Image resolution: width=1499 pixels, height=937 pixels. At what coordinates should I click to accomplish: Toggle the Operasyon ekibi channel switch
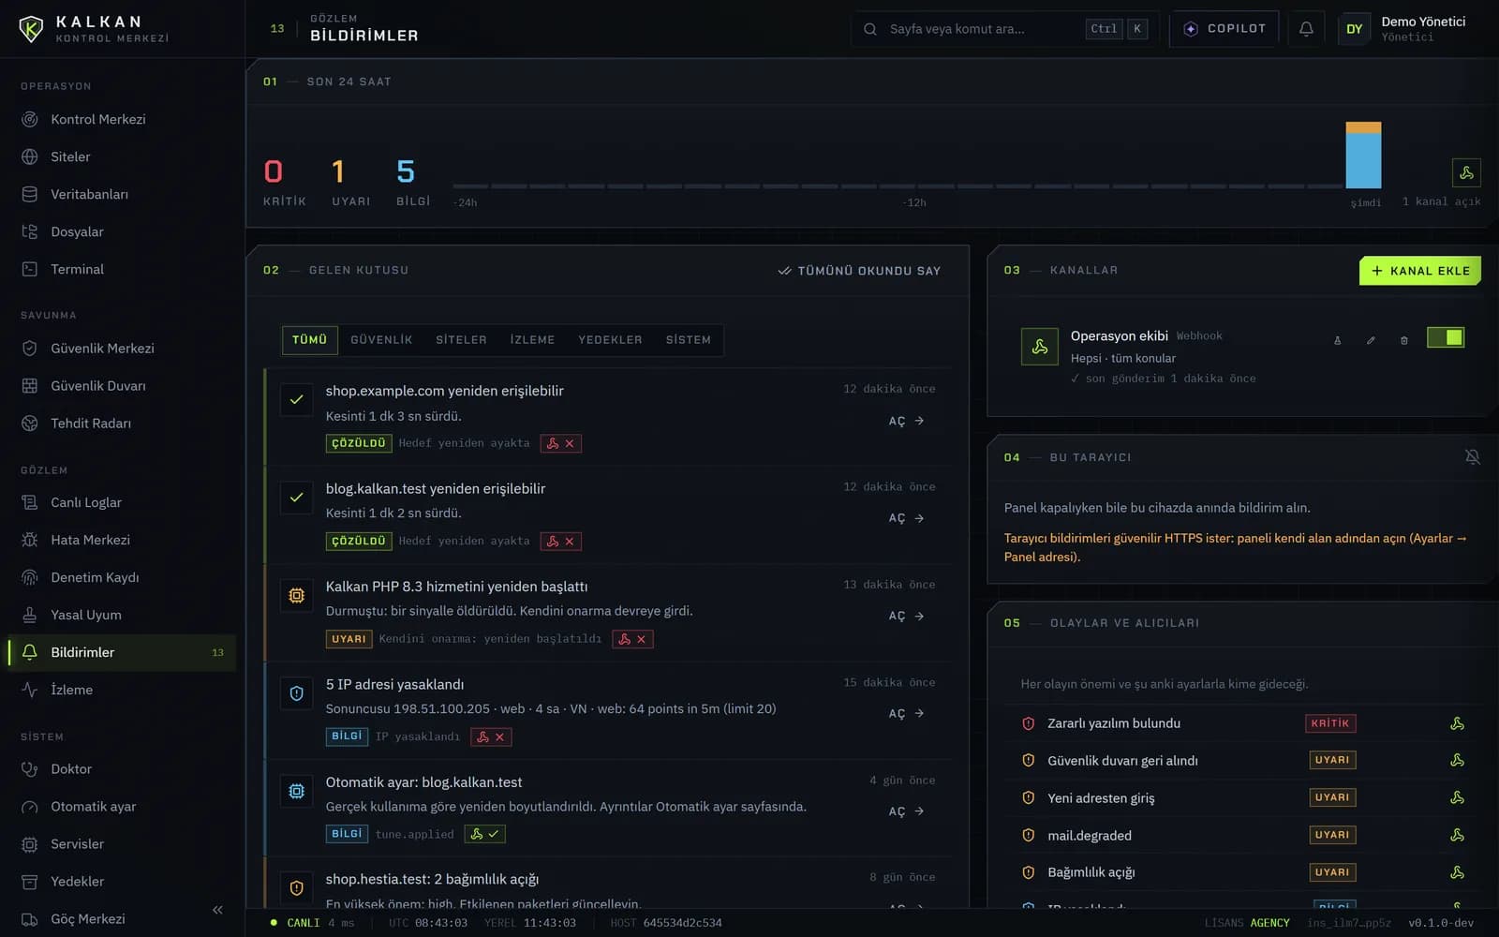(1446, 337)
